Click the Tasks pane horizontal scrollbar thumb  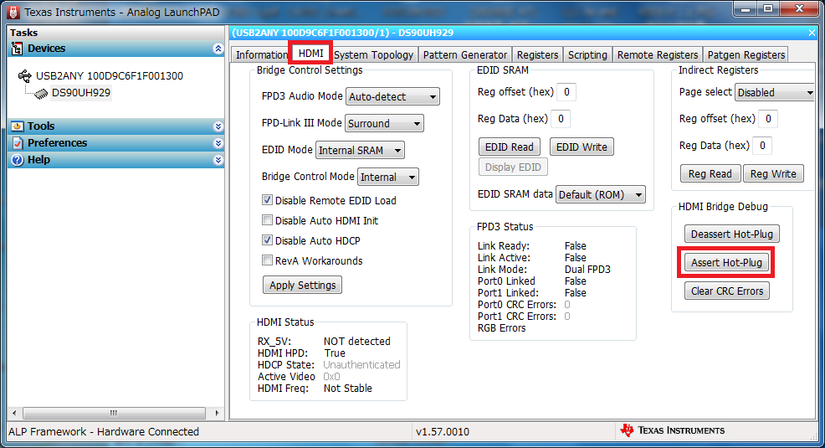click(x=114, y=413)
